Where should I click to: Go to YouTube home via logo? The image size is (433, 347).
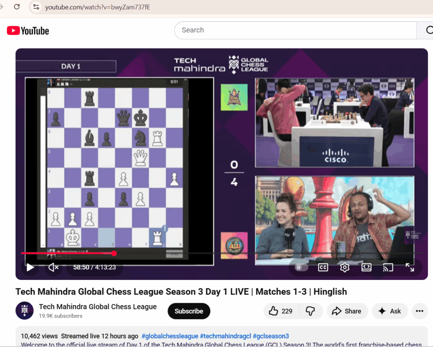click(28, 31)
